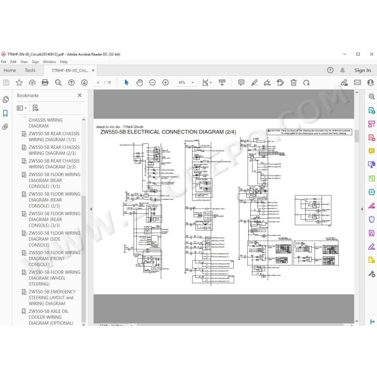Open AXLE OIL COOLER WIRING DIAGRAM bookmark

(x=51, y=317)
